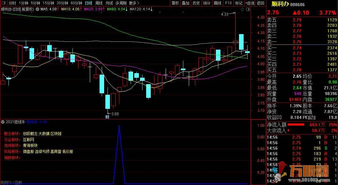Click the 返回 back button

point(260,3)
